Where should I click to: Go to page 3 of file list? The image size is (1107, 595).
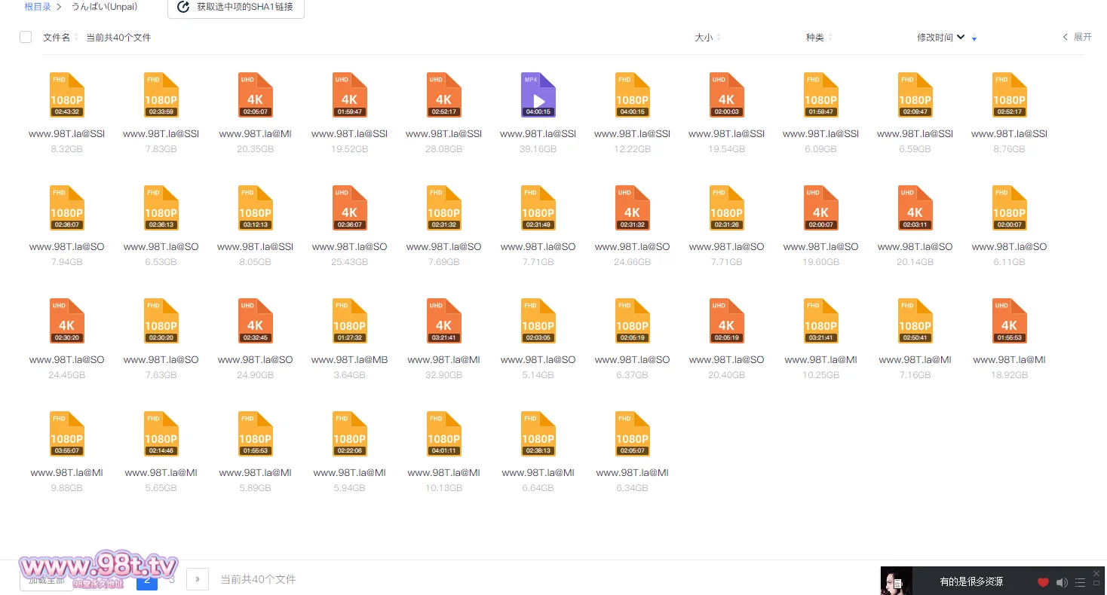coord(172,579)
